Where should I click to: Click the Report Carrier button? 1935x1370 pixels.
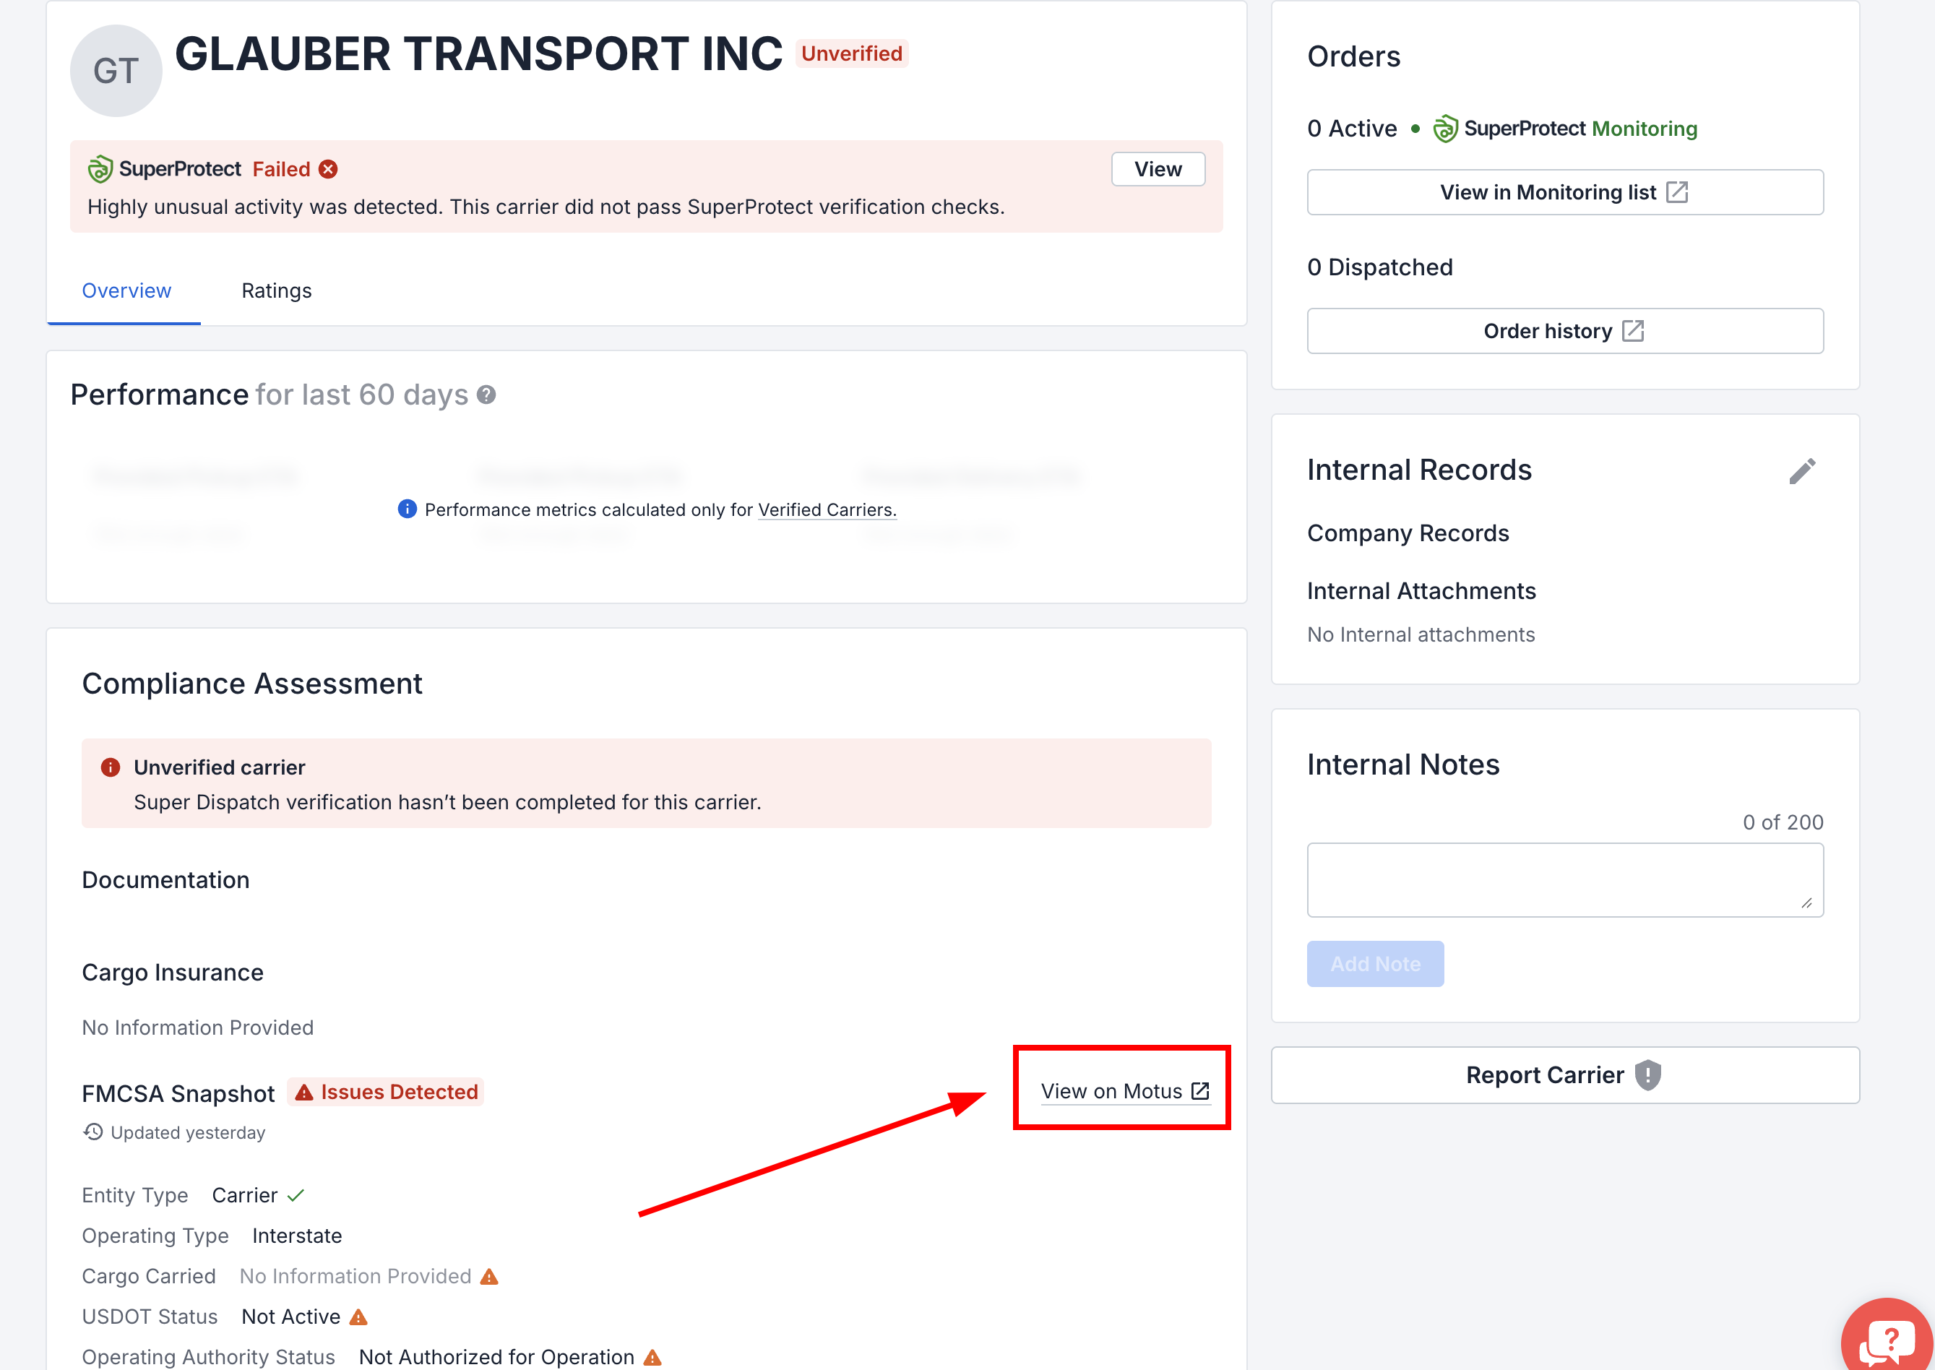pyautogui.click(x=1565, y=1074)
